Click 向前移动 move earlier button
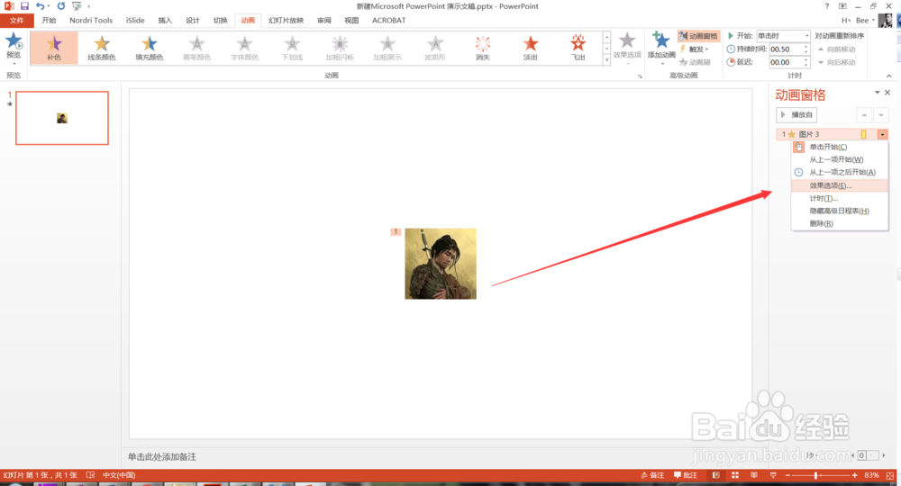 coord(837,49)
